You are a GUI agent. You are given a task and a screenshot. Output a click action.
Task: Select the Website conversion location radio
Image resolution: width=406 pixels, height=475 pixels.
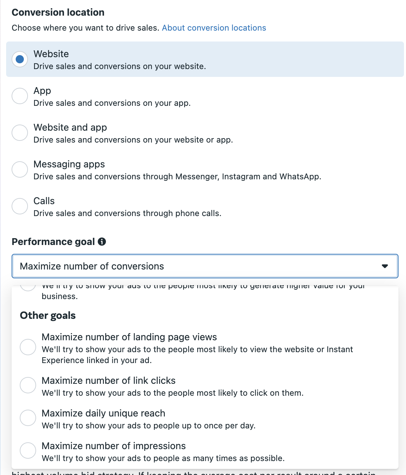pos(20,59)
